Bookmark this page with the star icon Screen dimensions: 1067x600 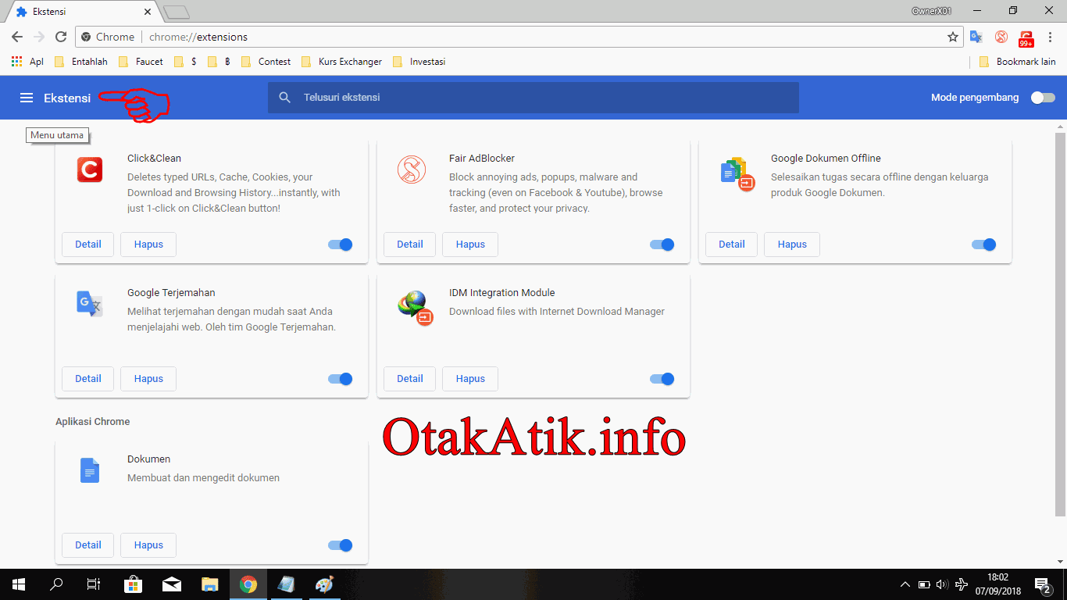952,37
